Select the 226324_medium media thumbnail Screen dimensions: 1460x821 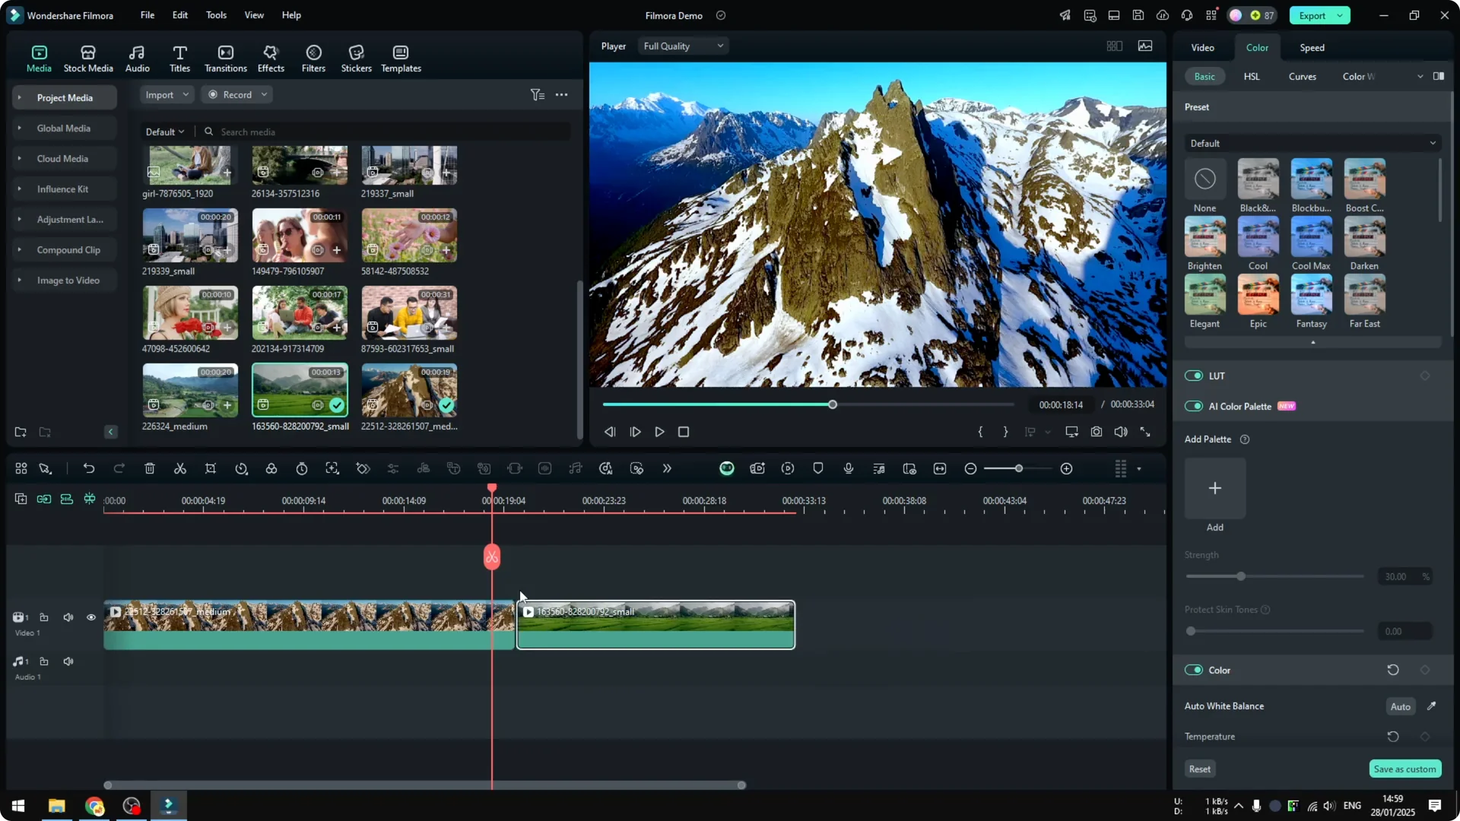pos(190,390)
